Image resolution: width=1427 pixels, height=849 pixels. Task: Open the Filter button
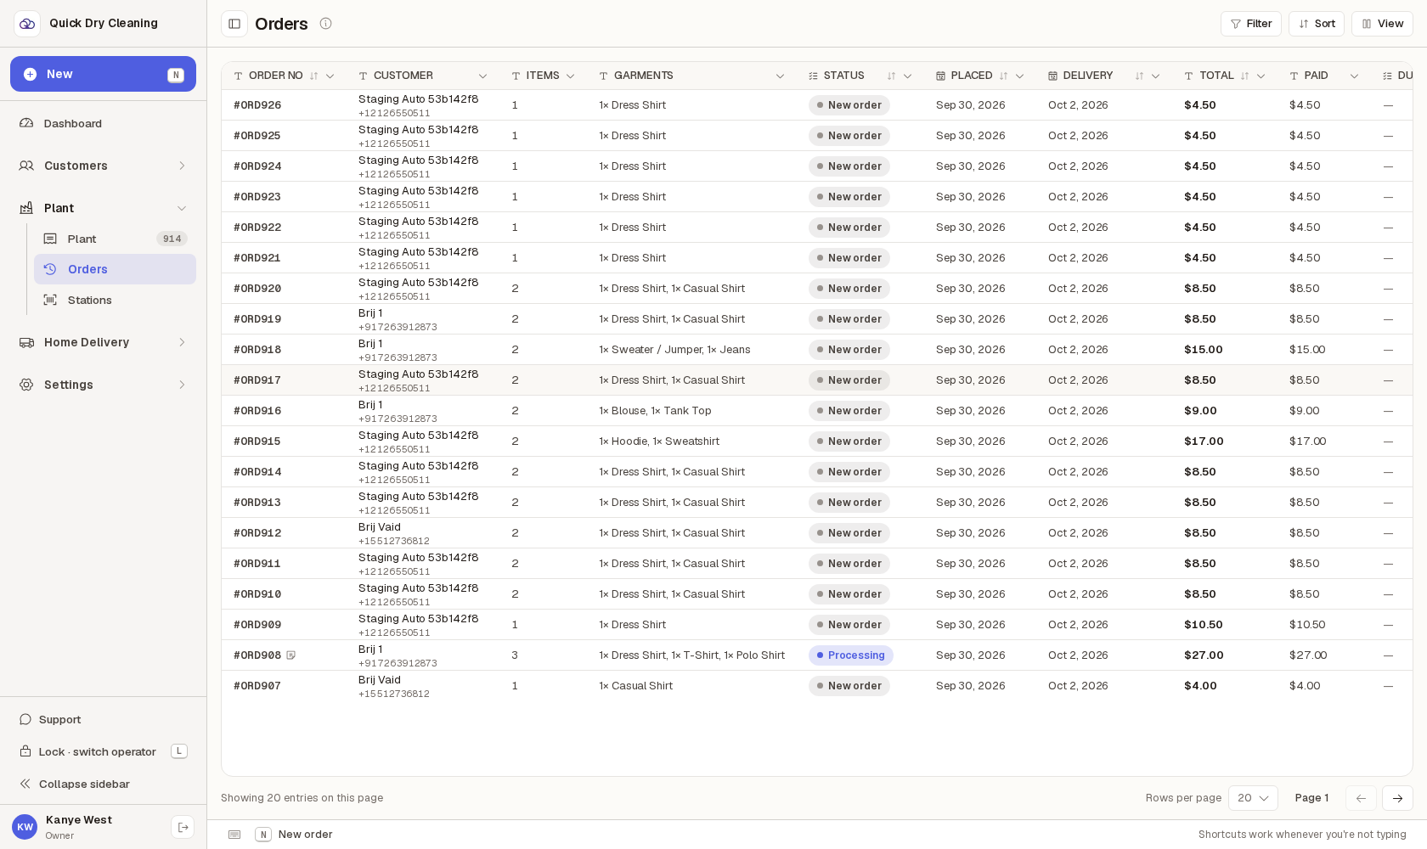coord(1251,24)
